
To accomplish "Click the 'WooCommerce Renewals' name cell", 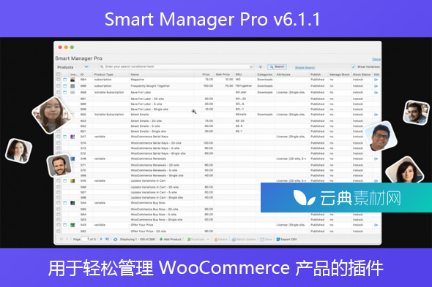I will click(148, 159).
